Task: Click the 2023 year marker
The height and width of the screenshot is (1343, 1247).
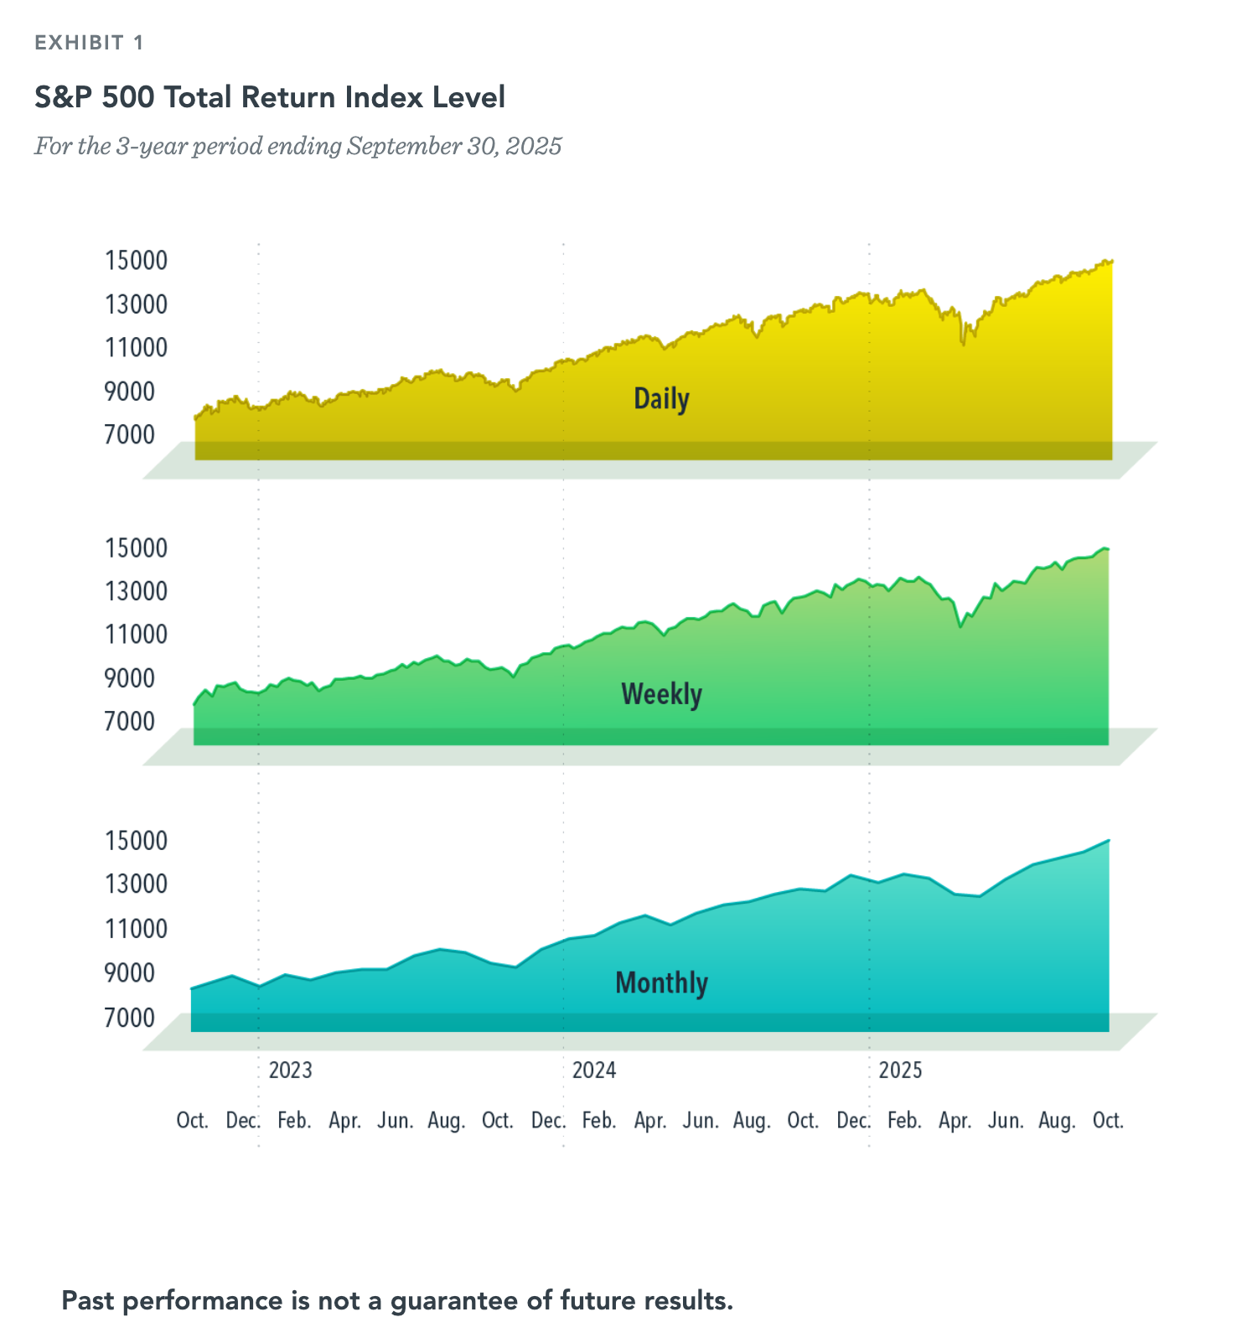Action: tap(290, 1071)
